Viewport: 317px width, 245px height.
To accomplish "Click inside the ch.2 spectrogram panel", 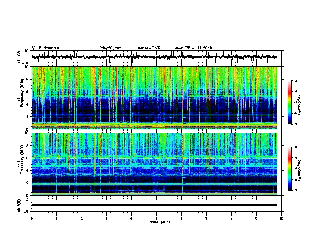I will [x=154, y=164].
